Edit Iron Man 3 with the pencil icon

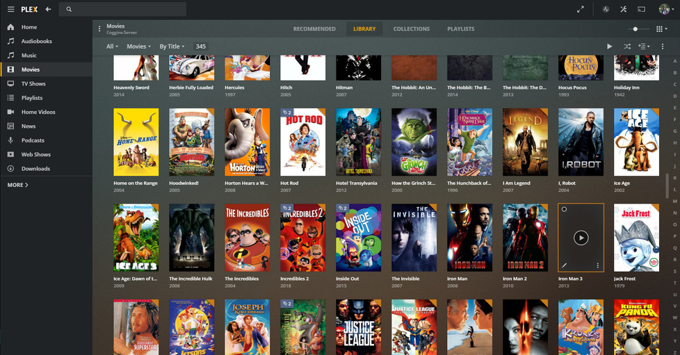coord(564,265)
